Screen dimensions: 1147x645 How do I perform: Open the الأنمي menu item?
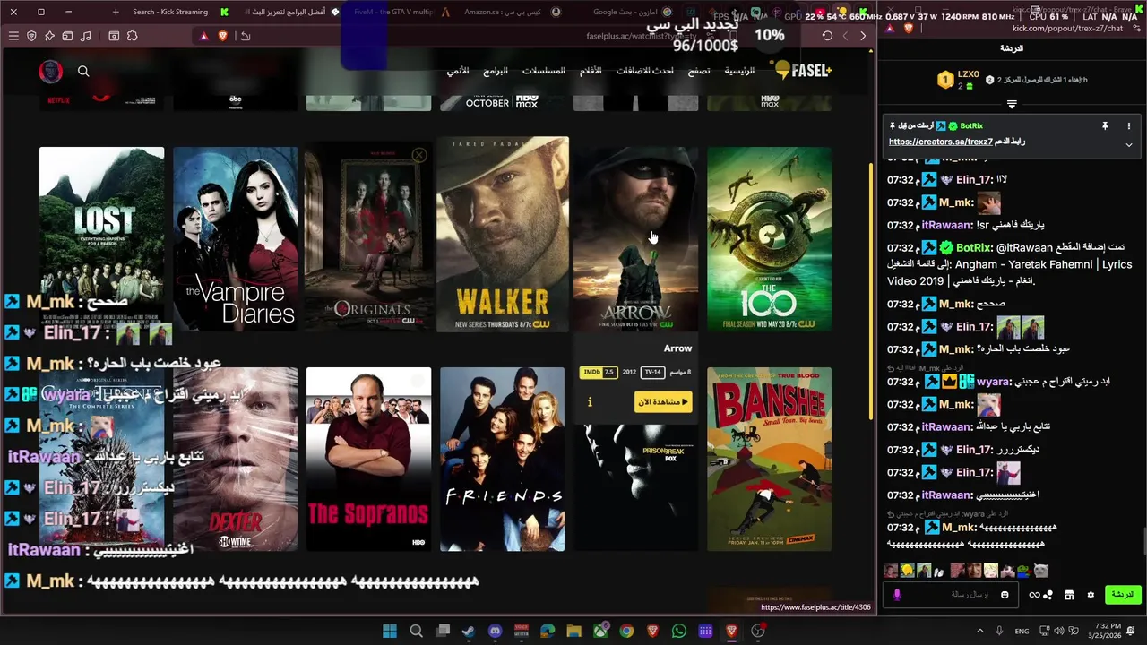[458, 71]
